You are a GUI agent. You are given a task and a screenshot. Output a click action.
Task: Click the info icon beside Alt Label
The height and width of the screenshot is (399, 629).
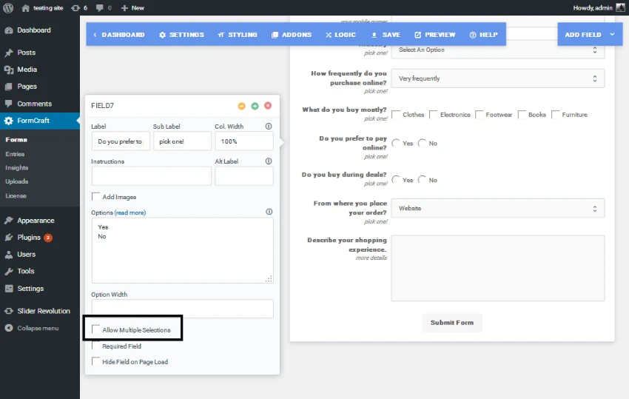[269, 161]
